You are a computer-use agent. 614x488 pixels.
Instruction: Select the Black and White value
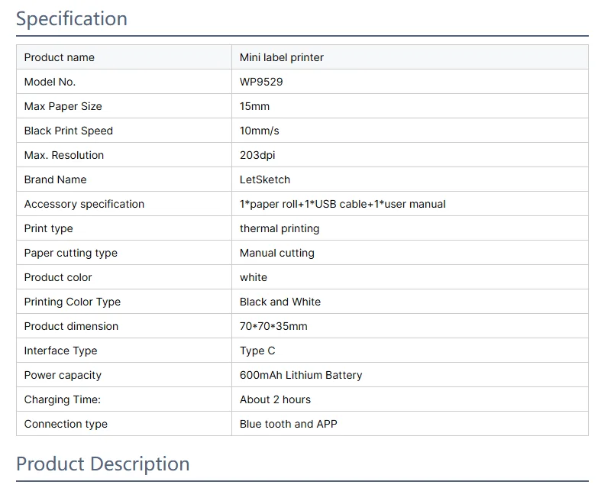[280, 302]
